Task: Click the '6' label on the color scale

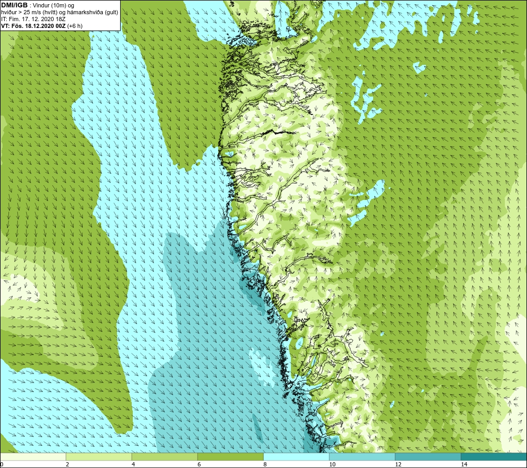Action: pos(199,465)
